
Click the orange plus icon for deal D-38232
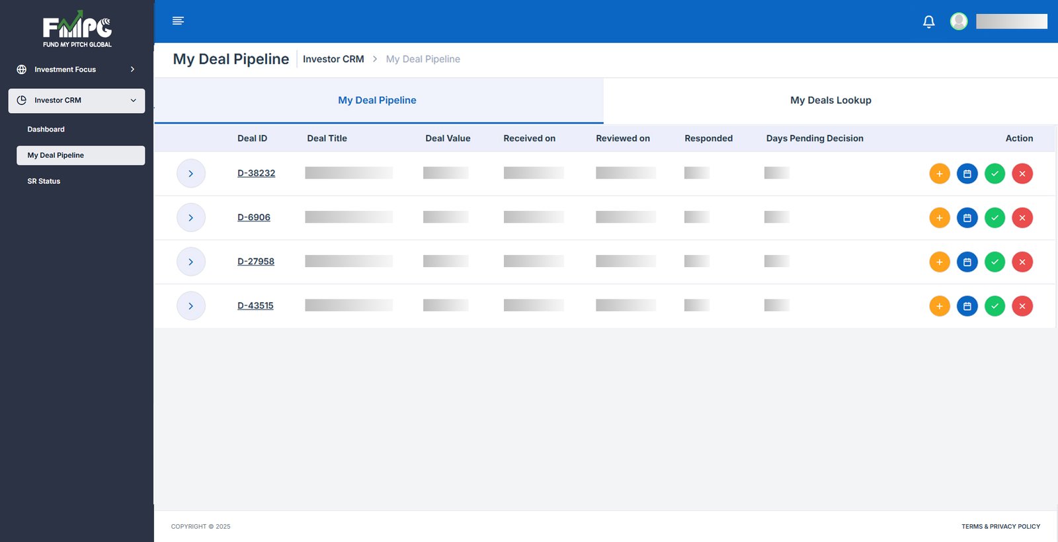tap(939, 174)
